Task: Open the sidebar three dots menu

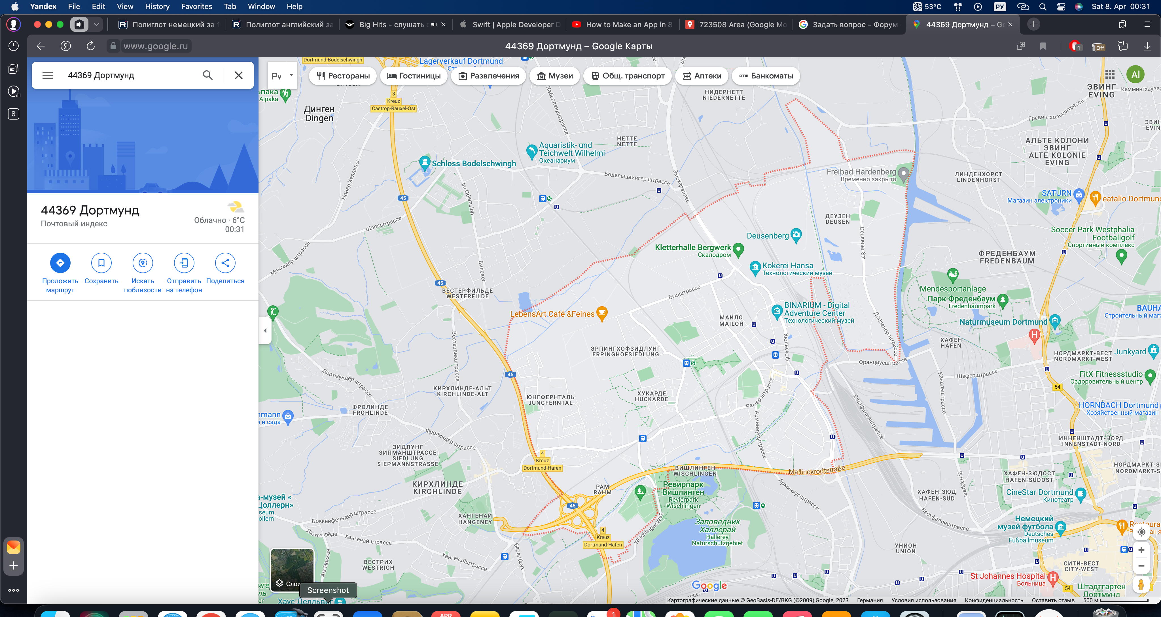Action: tap(14, 590)
